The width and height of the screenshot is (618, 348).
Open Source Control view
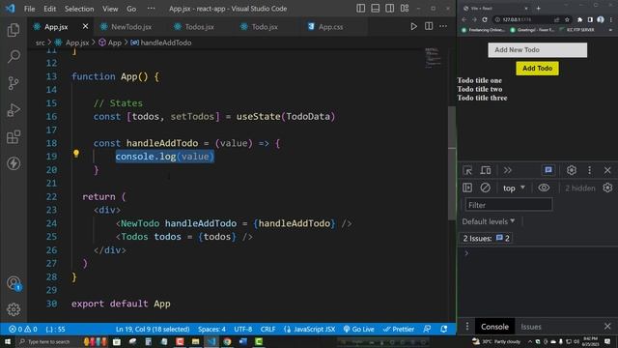14,83
